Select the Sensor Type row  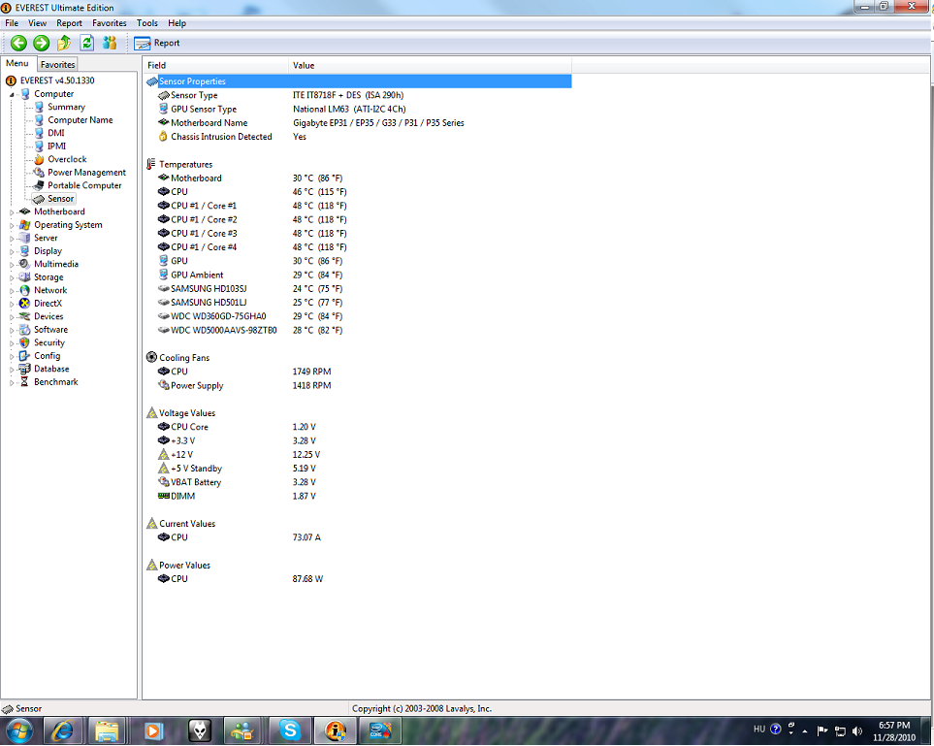click(x=357, y=95)
